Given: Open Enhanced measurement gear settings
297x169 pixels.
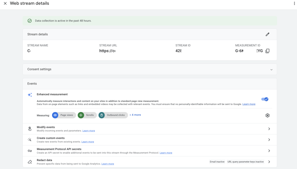Looking at the screenshot, I should tap(267, 115).
